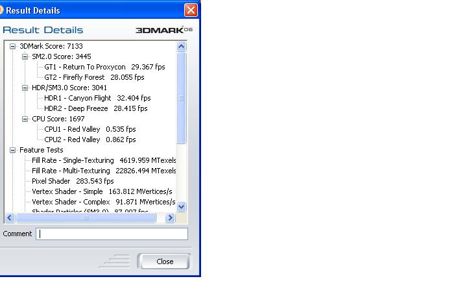Image resolution: width=467 pixels, height=292 pixels.
Task: Click the horizontal scrollbar left arrow
Action: [x=10, y=218]
